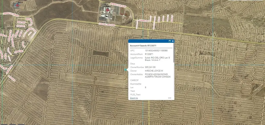
Task: Select the school icon in top-left corner
Action: (18, 4)
